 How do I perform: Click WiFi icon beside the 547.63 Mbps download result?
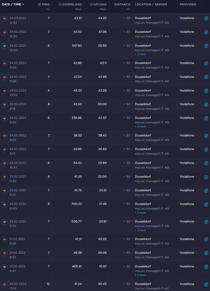4,46
